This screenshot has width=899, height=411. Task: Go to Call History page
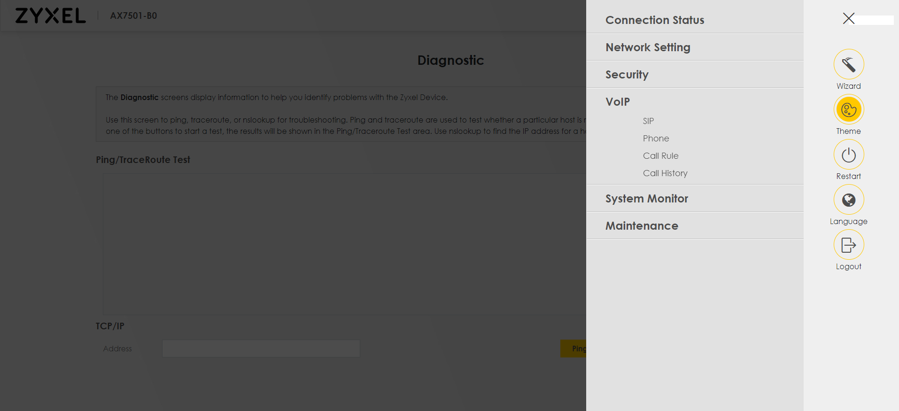click(665, 173)
